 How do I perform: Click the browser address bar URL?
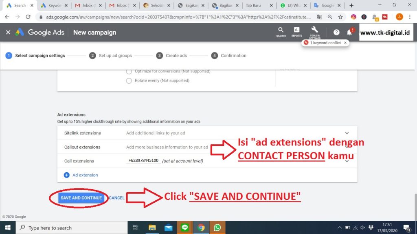pyautogui.click(x=175, y=17)
